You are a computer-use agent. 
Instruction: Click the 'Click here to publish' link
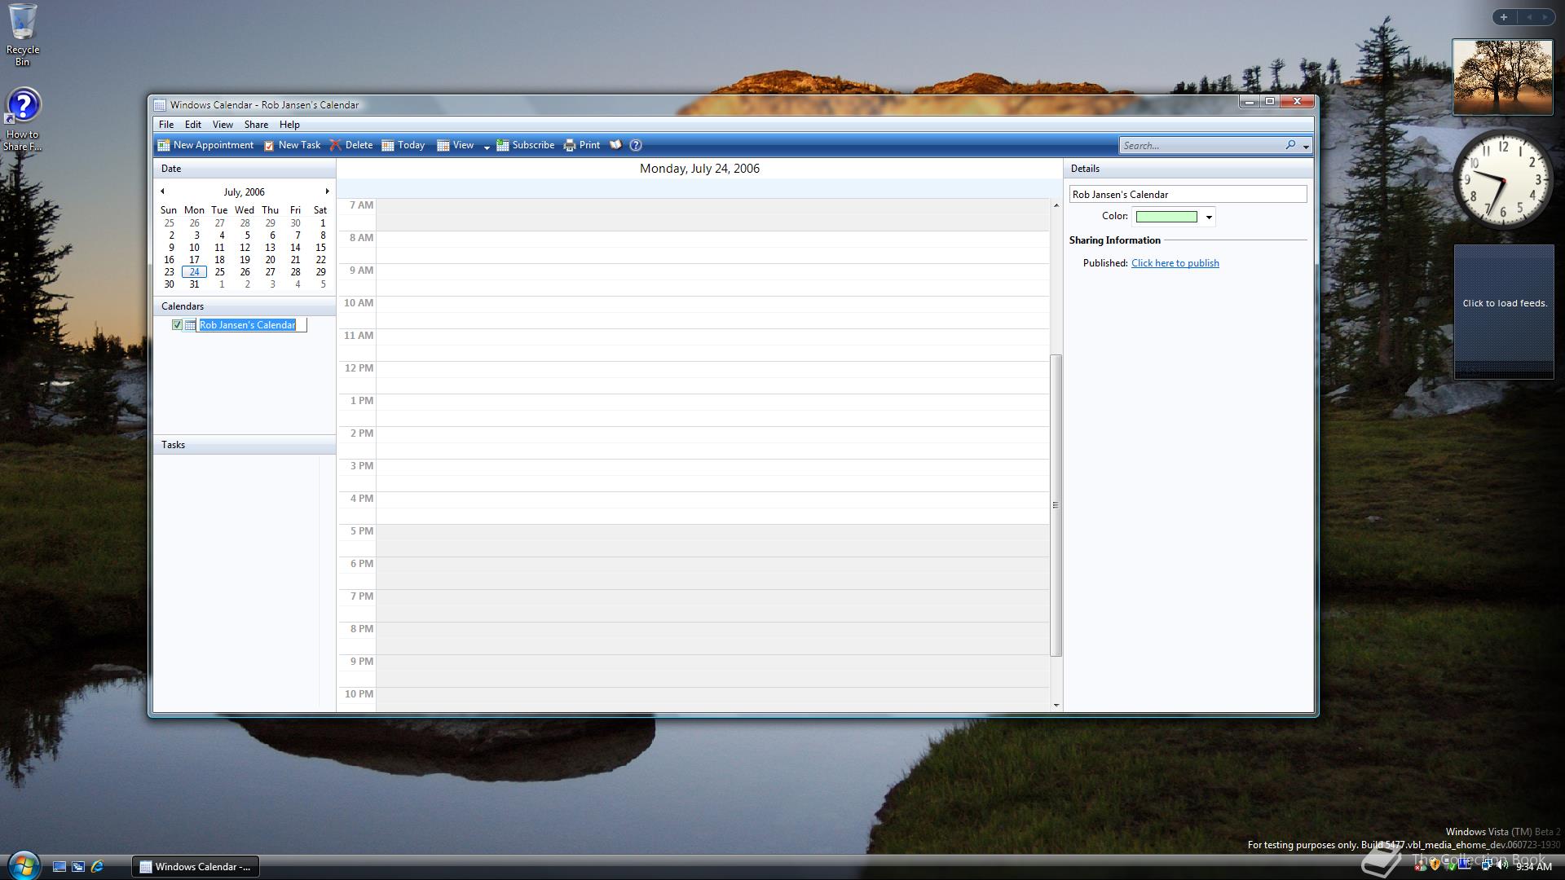click(x=1175, y=263)
